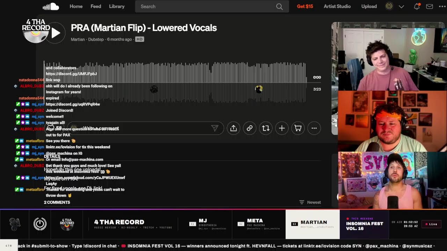Click the middle webcam with orange headband
This screenshot has width=447, height=251.
pyautogui.click(x=393, y=121)
